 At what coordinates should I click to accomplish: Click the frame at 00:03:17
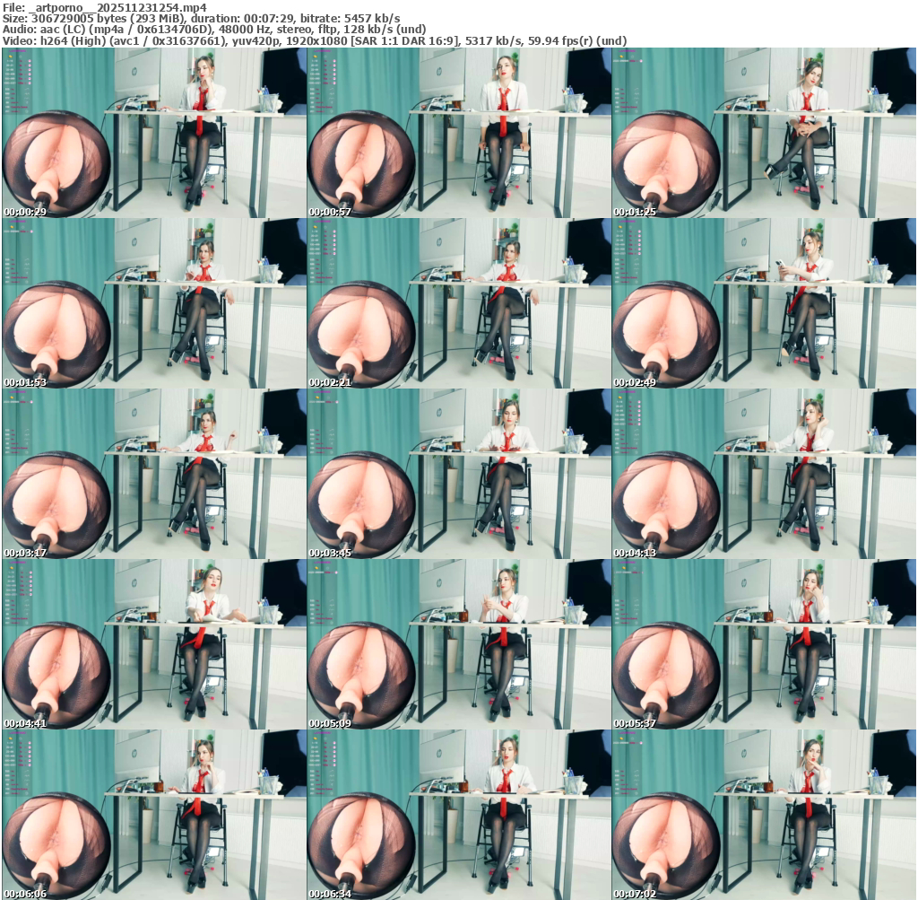(x=154, y=474)
